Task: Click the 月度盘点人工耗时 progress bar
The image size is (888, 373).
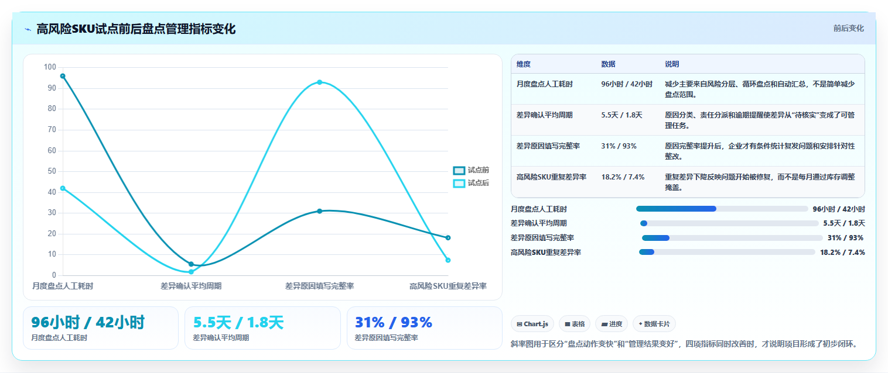Action: pyautogui.click(x=722, y=209)
